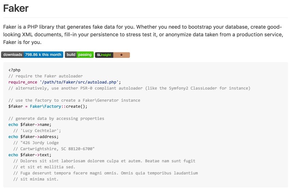The width and height of the screenshot is (290, 190).
Task: Open the build passing badge
Action: 79,55
